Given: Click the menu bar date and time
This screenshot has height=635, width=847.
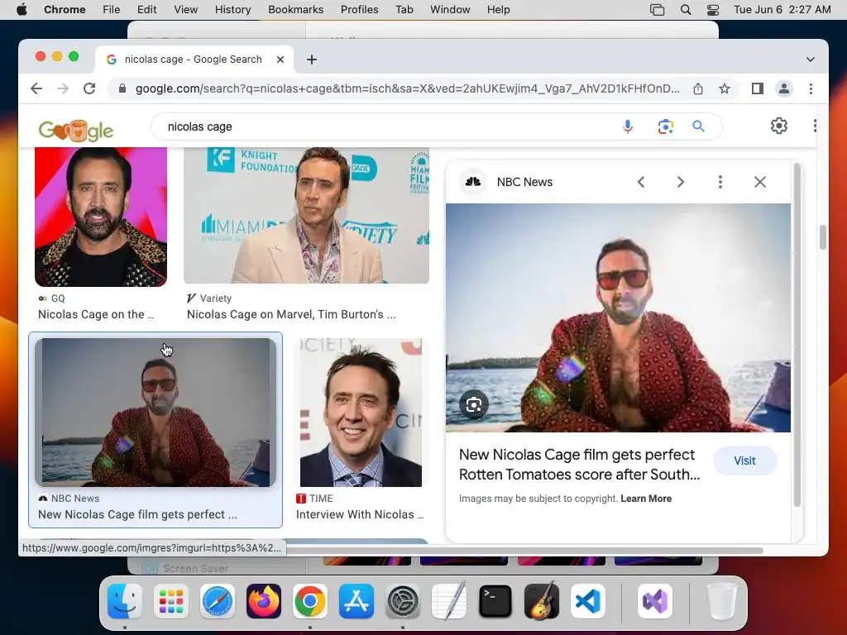Looking at the screenshot, I should [782, 10].
